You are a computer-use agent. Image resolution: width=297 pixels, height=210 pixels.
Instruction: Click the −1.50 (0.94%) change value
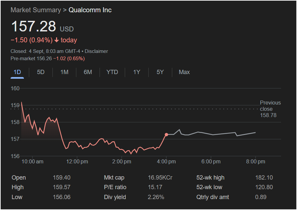(32, 40)
